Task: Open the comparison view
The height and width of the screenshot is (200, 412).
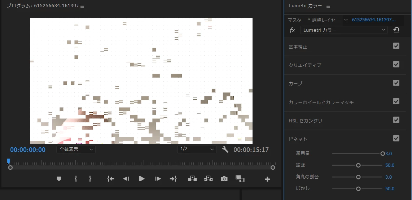Action: [240, 179]
